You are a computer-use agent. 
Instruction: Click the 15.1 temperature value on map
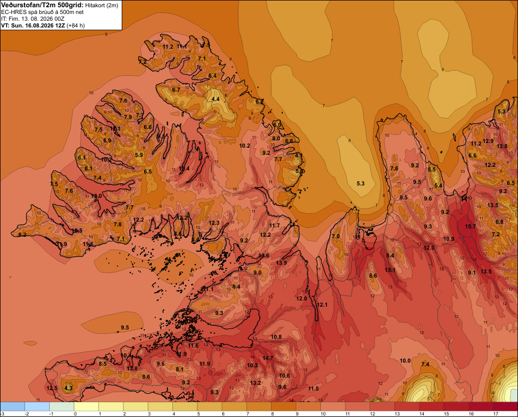coord(390,270)
